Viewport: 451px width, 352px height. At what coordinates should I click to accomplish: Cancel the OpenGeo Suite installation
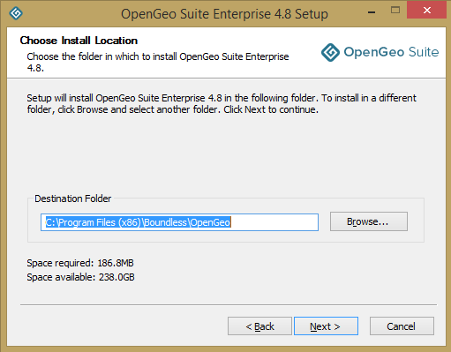(402, 326)
